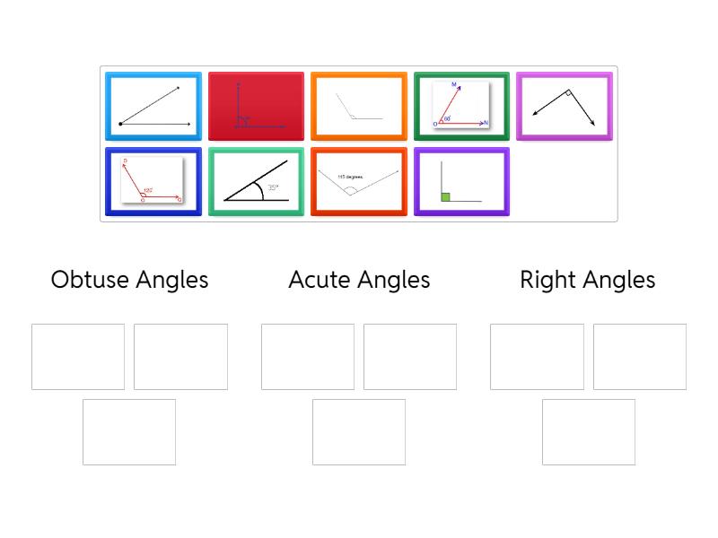Click the pink-bordered right angle arrows card
Screen dimensions: 718x538
pos(565,107)
